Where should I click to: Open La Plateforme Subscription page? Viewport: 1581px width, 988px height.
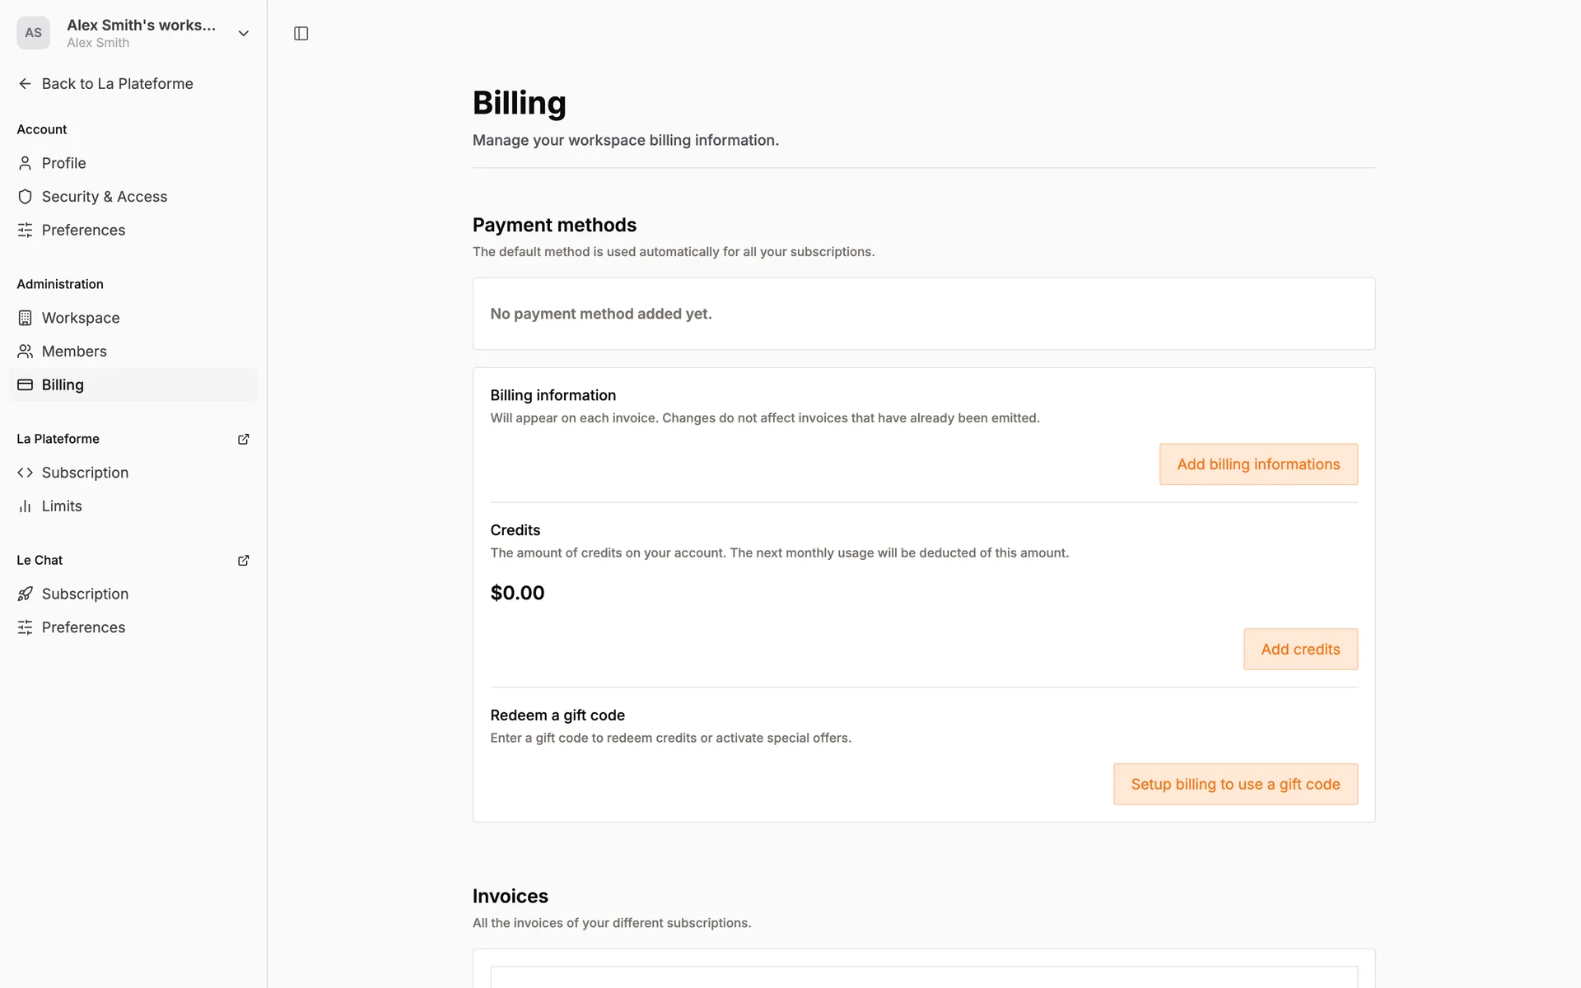(x=85, y=473)
